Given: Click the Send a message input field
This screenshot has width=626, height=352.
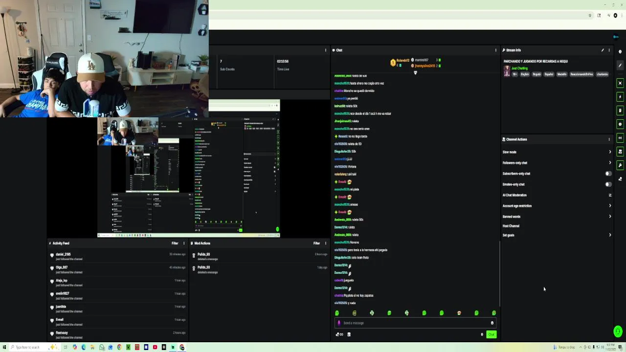Looking at the screenshot, I should click(415, 323).
